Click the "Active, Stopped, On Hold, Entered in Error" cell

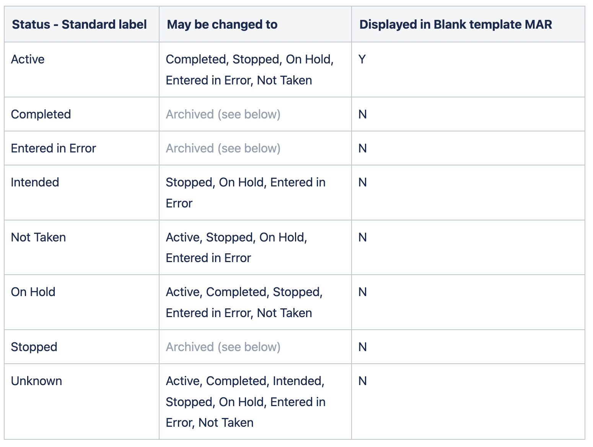click(236, 248)
